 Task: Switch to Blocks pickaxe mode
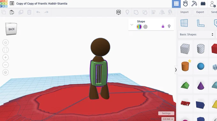coord(194,4)
